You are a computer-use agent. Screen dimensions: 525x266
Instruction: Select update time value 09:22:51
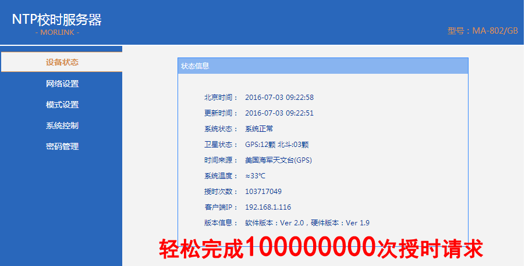279,113
